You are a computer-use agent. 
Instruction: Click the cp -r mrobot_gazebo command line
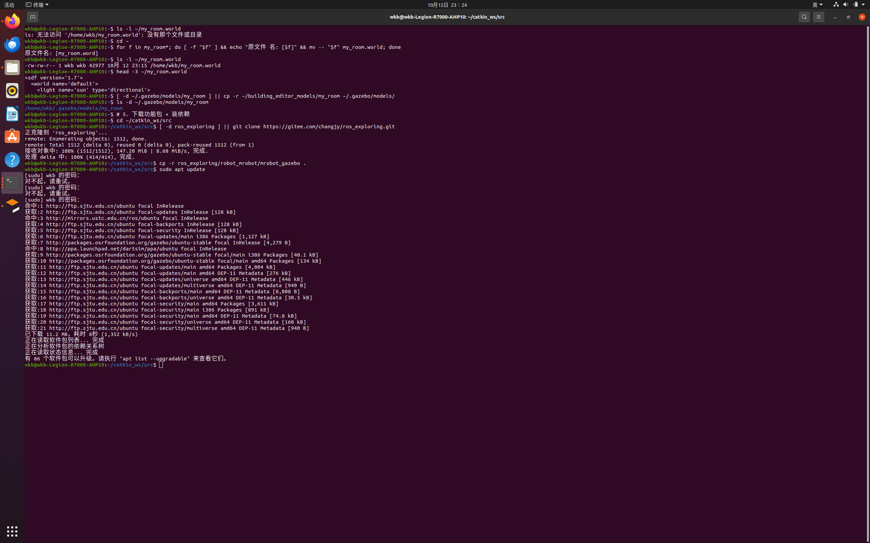point(232,163)
